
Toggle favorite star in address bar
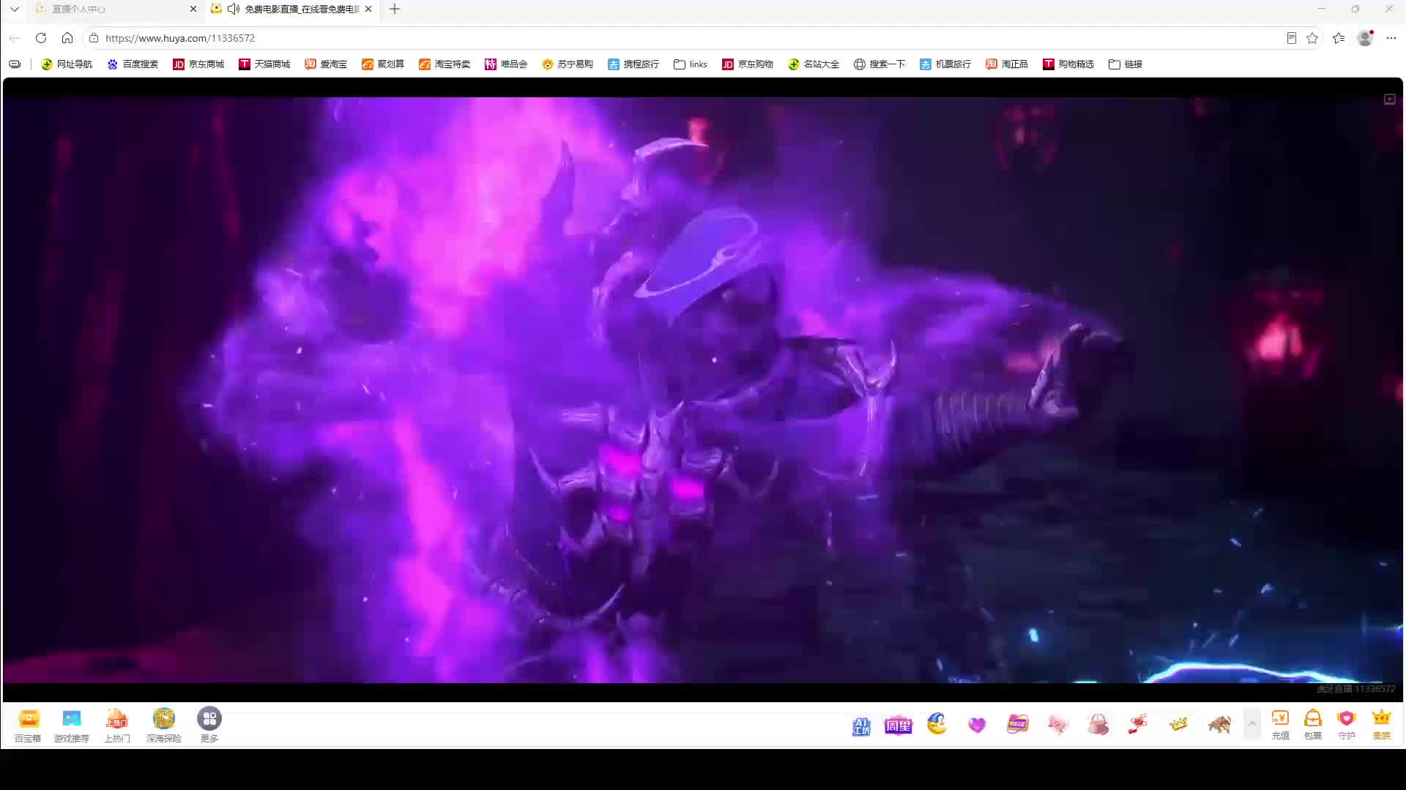click(x=1312, y=38)
